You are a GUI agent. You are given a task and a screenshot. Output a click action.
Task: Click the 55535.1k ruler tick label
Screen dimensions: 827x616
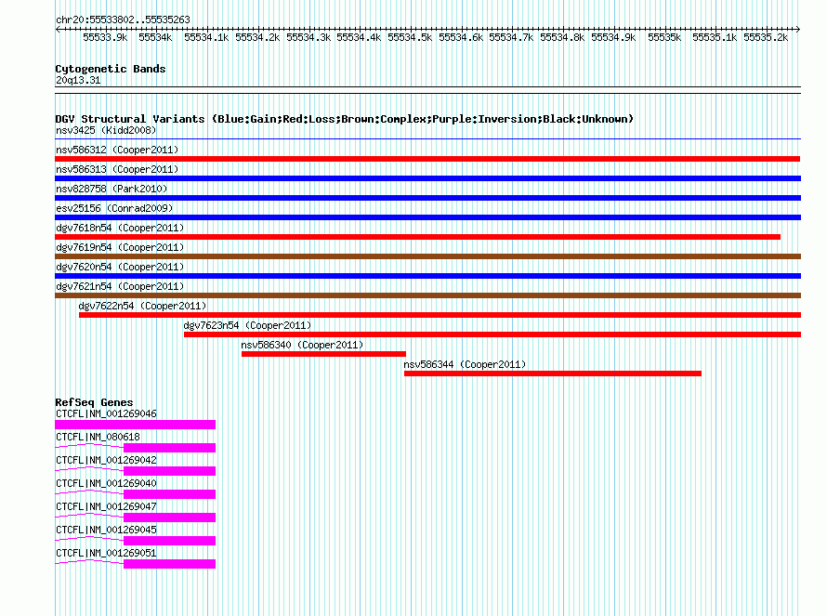click(715, 37)
